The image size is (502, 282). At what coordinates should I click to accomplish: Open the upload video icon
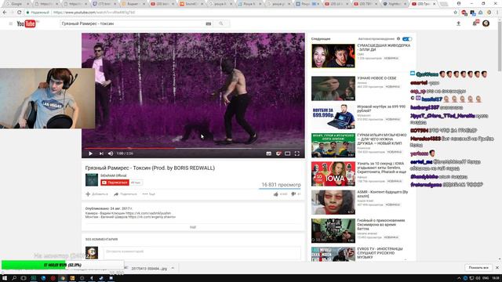point(458,23)
